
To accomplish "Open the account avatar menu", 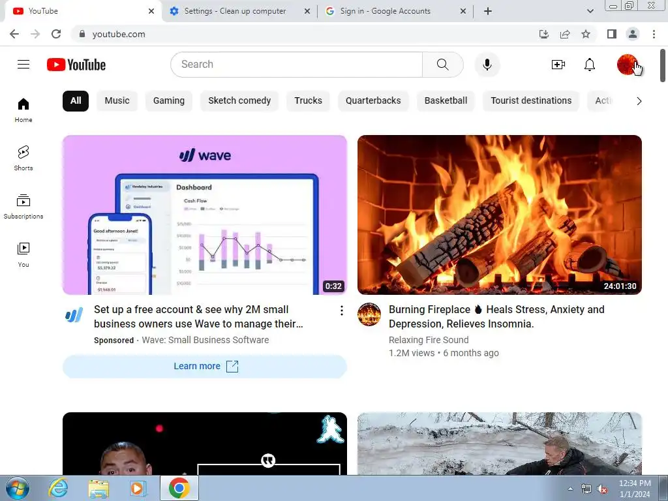I will pyautogui.click(x=628, y=65).
